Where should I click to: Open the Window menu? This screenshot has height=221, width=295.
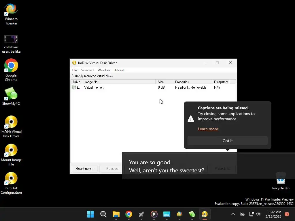(104, 70)
